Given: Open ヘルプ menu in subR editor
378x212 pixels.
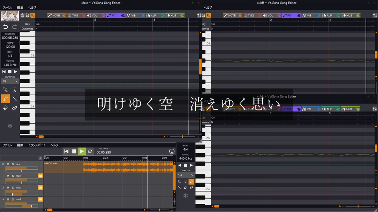Looking at the screenshot, I should [208, 8].
